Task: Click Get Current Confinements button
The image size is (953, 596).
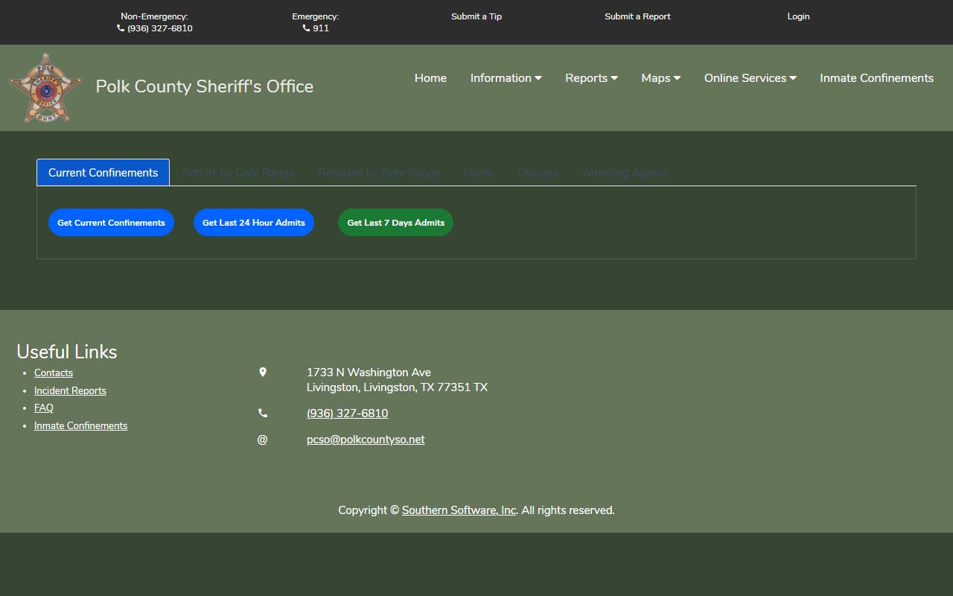Action: (112, 223)
